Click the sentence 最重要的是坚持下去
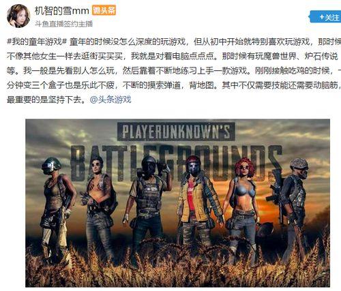The image size is (341, 291). click(46, 99)
